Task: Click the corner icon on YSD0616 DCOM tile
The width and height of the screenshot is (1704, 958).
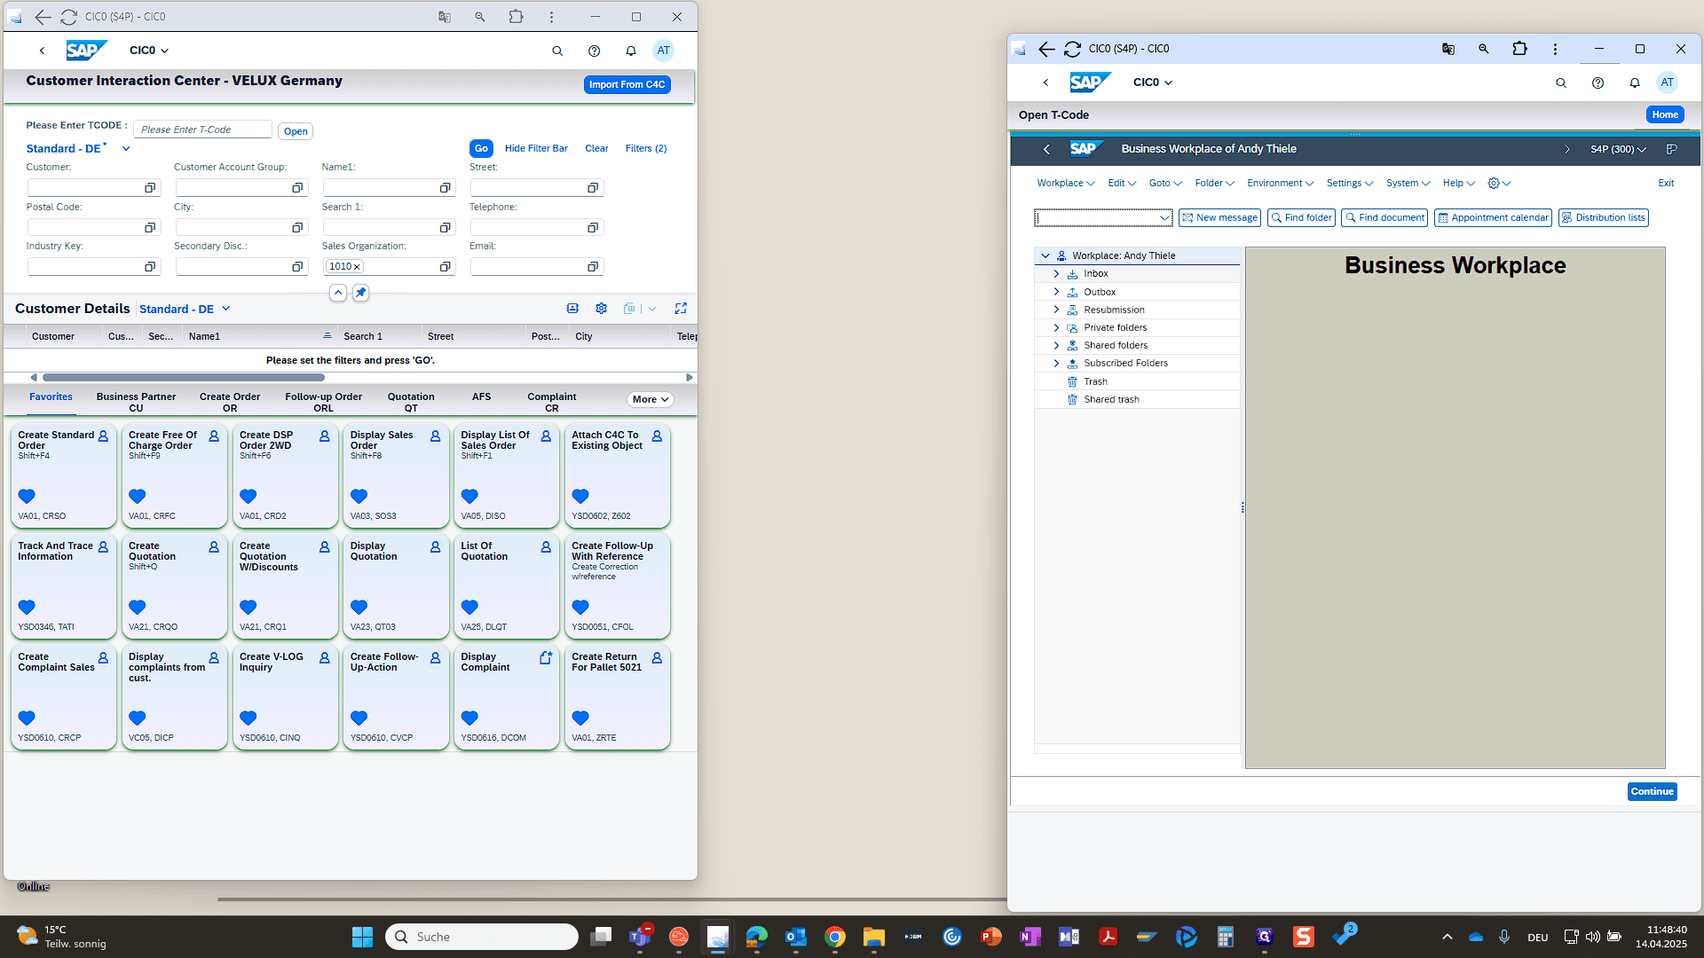Action: (x=546, y=658)
